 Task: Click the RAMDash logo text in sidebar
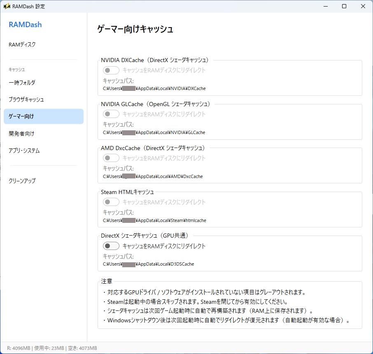pyautogui.click(x=25, y=25)
